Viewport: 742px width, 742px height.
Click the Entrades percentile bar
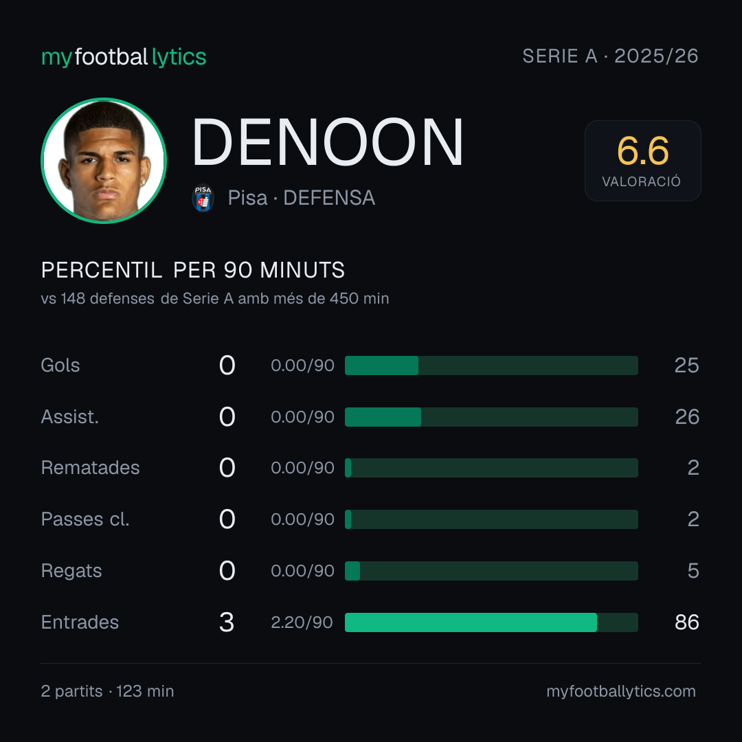click(491, 622)
